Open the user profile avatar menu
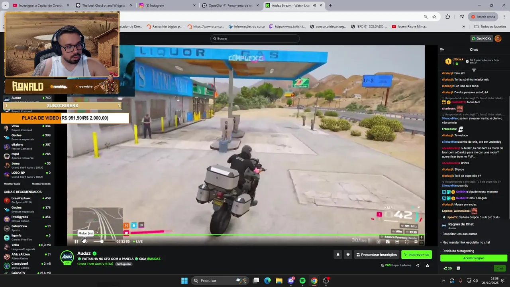The height and width of the screenshot is (287, 510). pos(498,39)
